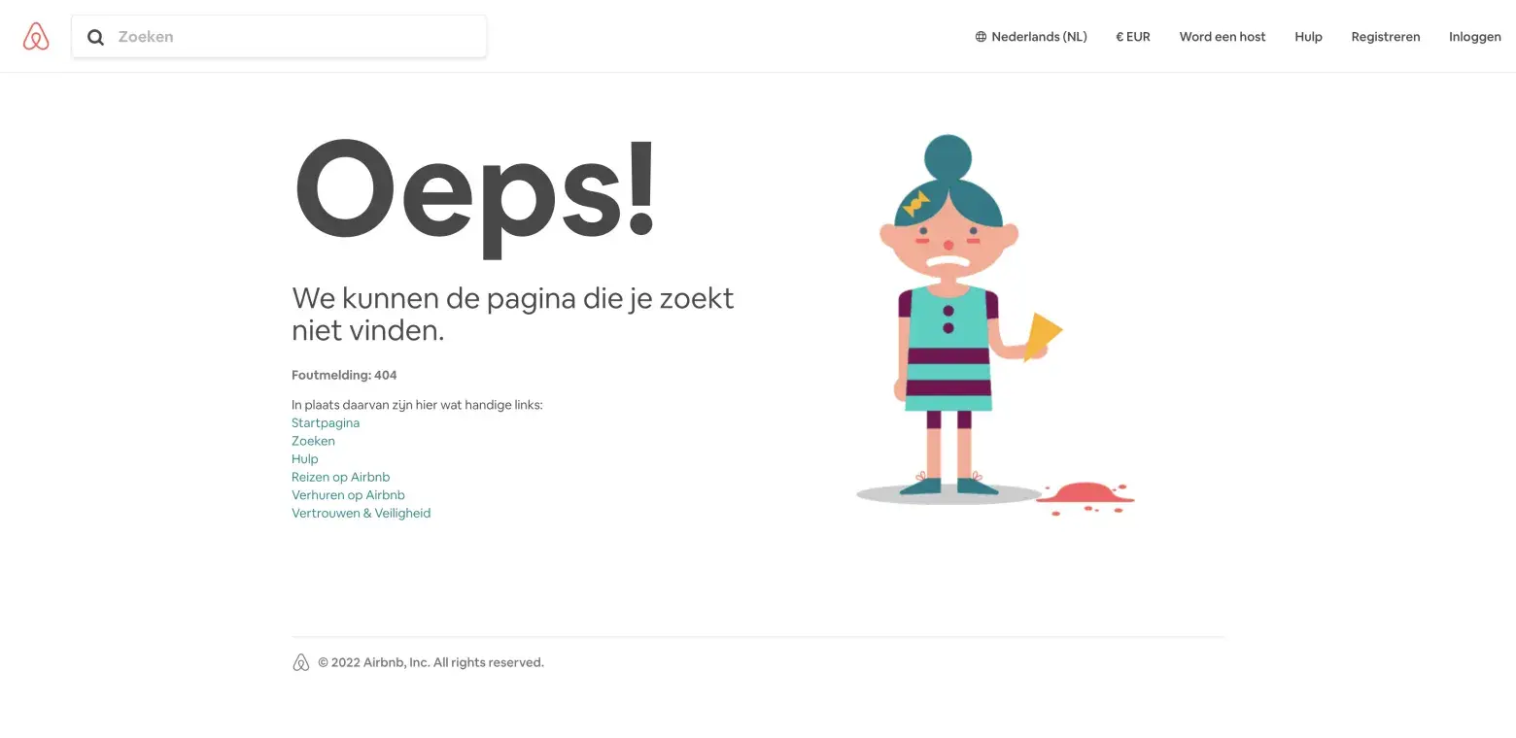Select Registreren in the header

[1386, 37]
